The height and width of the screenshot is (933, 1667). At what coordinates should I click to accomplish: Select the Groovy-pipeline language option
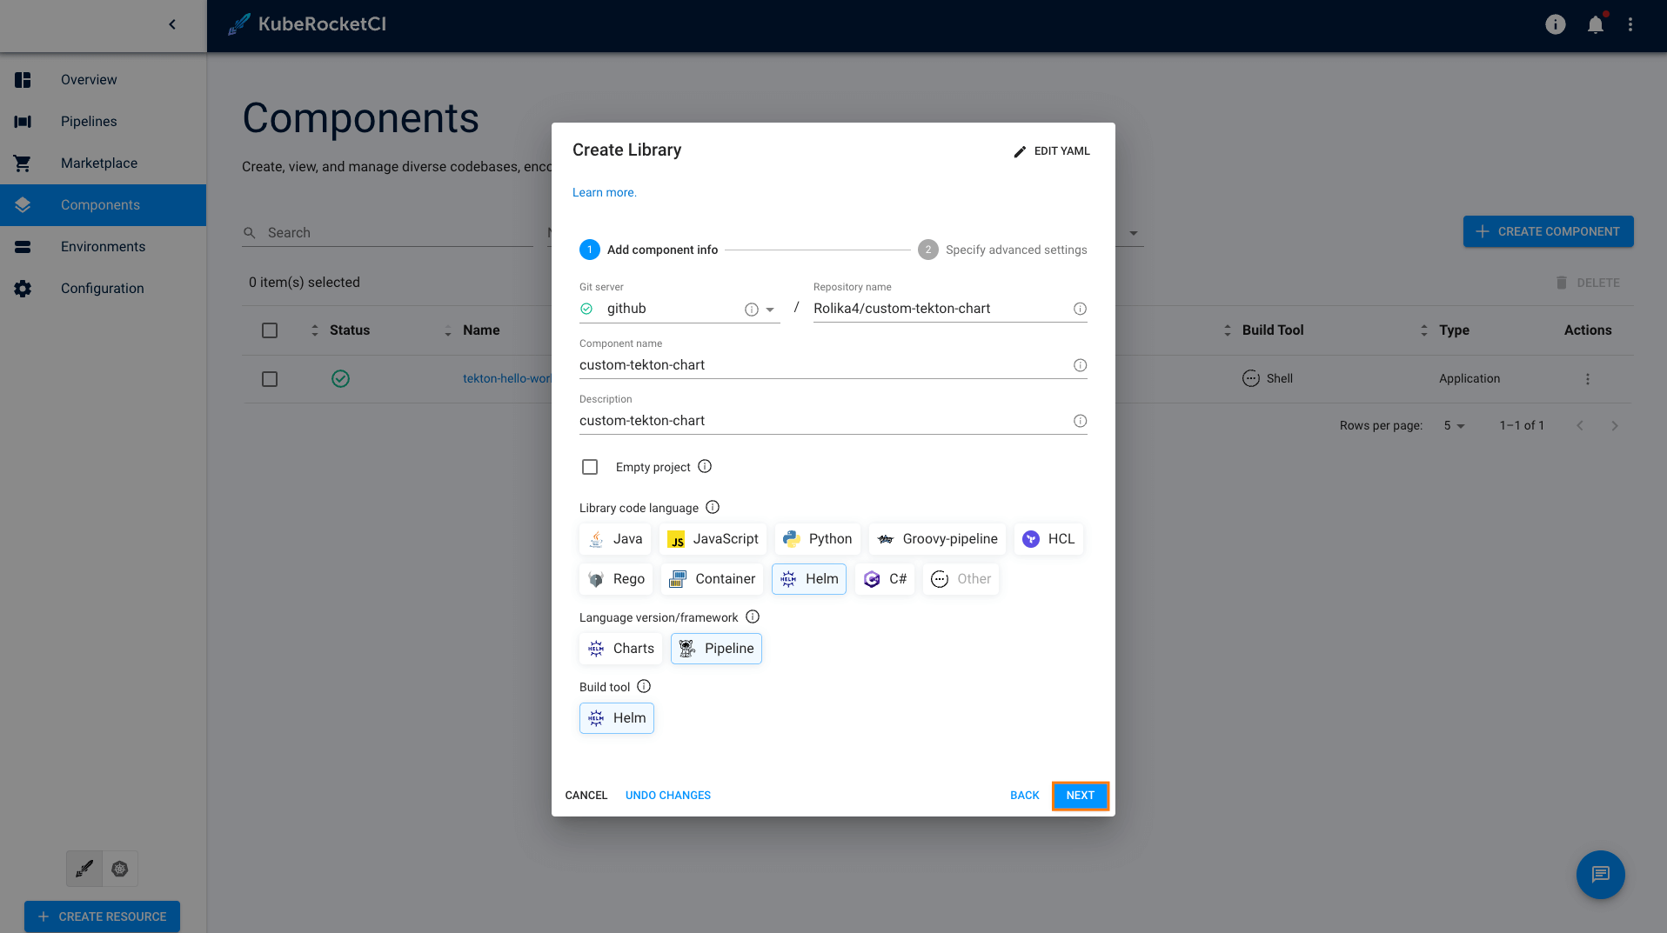pos(936,539)
